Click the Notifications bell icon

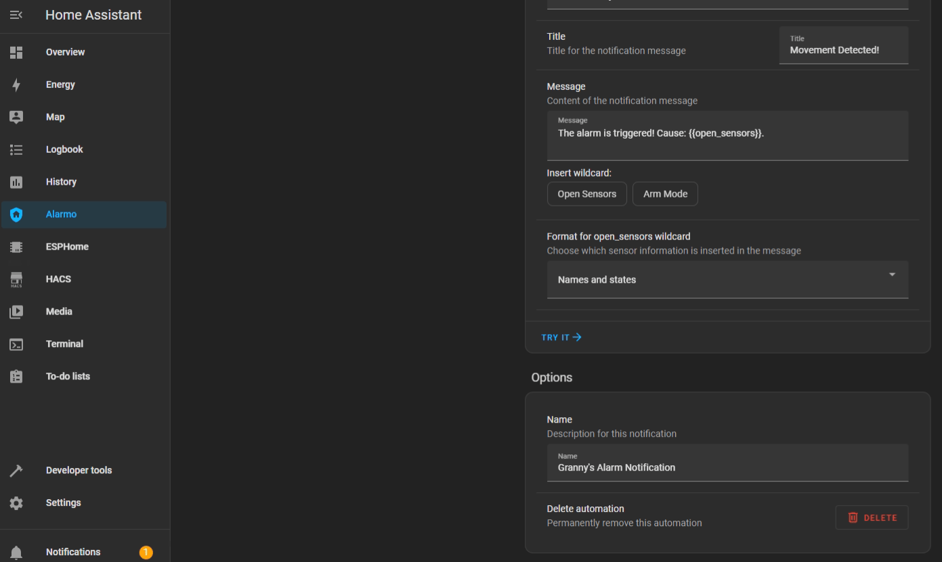16,552
